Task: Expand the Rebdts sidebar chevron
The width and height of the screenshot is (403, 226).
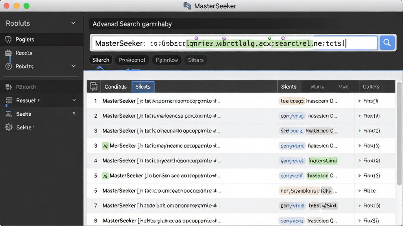Action: (x=74, y=66)
